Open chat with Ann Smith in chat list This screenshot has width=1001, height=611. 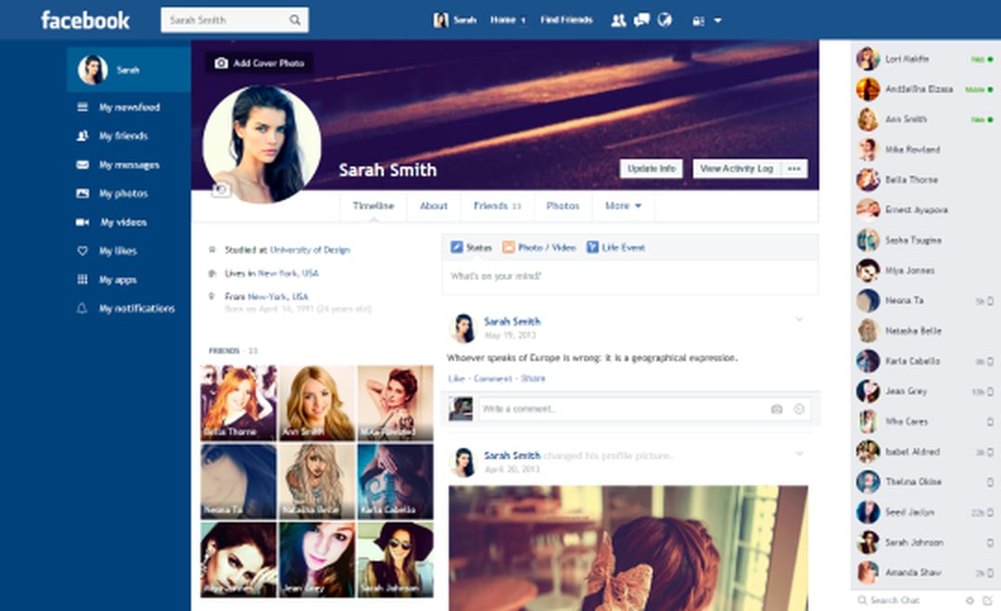click(924, 119)
